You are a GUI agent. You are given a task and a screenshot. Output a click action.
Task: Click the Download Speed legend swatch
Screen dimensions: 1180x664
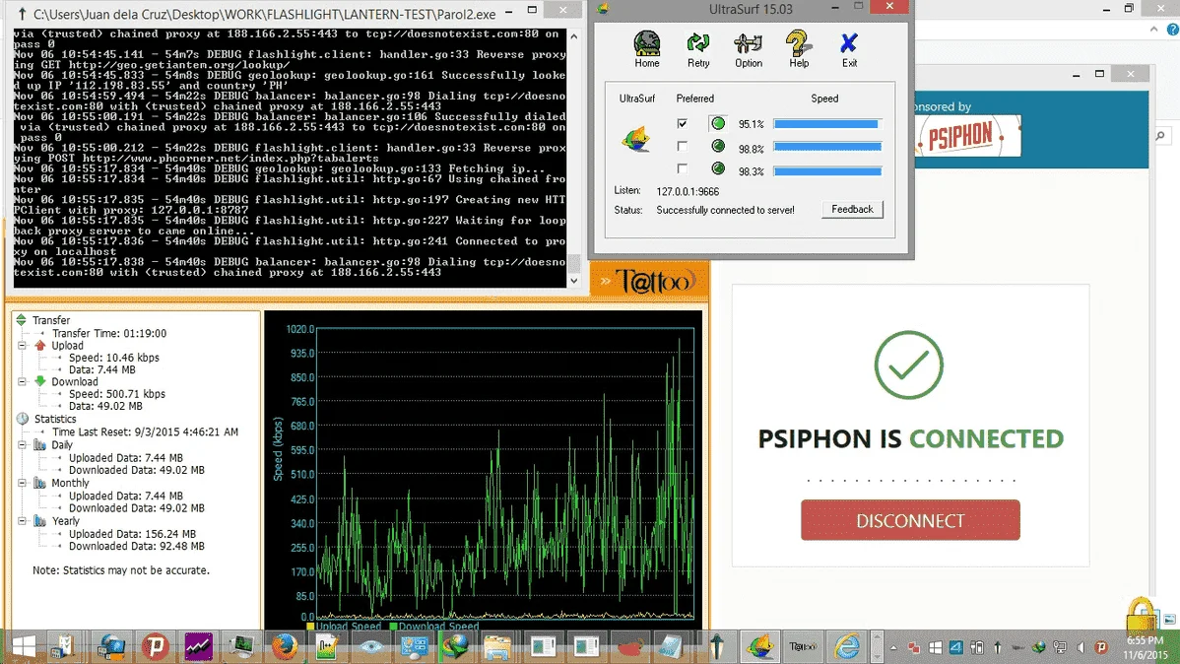[x=393, y=627]
